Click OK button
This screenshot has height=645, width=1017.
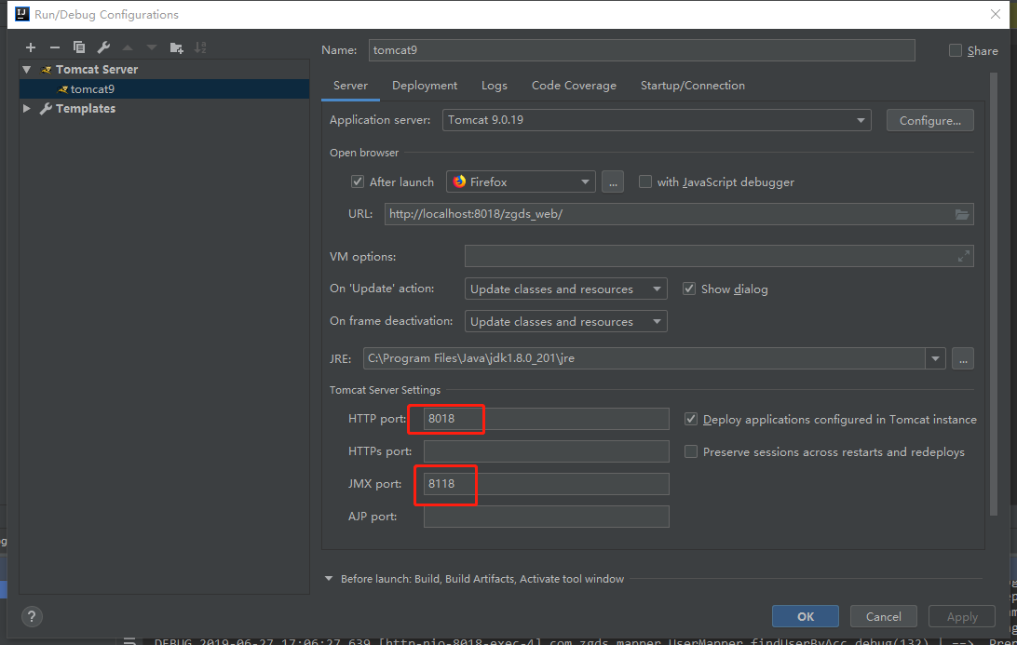tap(806, 616)
